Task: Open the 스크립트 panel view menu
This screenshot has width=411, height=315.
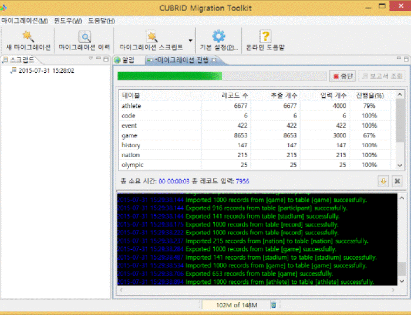Action: click(x=90, y=59)
